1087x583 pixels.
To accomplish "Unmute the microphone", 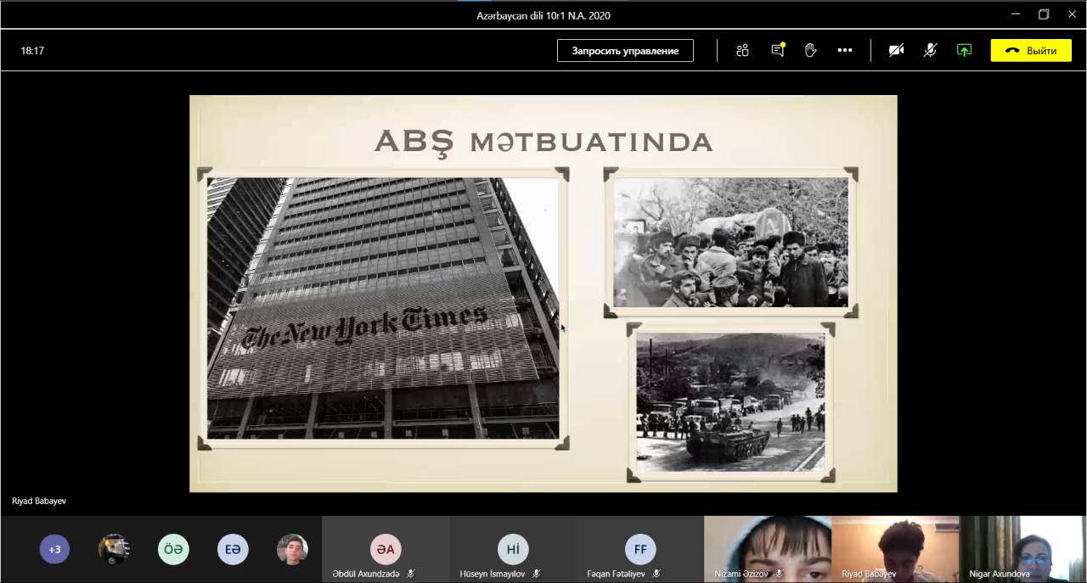I will [930, 51].
